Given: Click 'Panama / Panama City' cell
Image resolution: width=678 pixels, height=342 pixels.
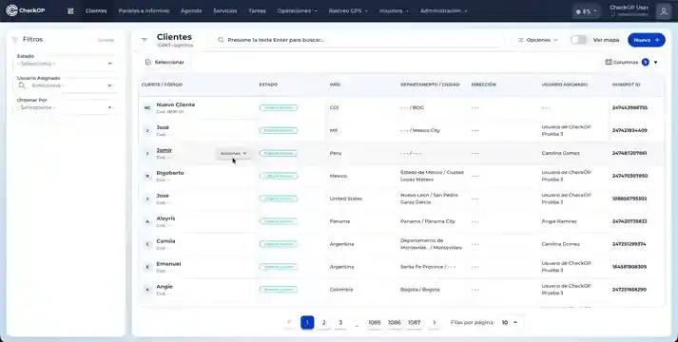Looking at the screenshot, I should (428, 221).
